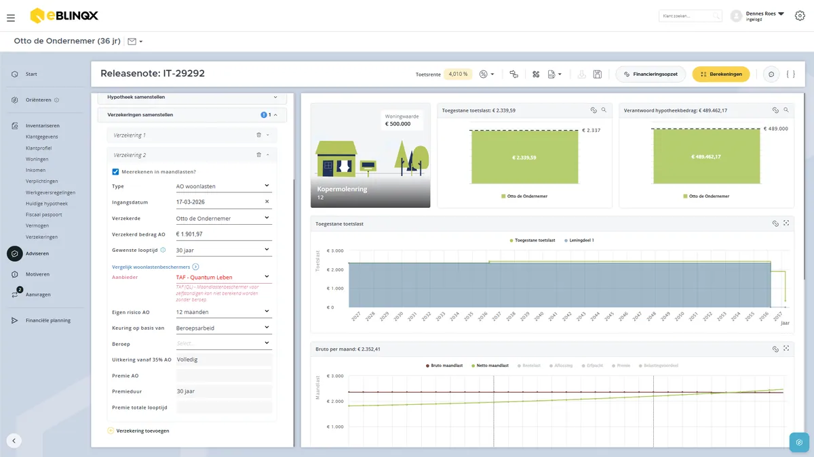Toggle the Aflossing series in the chart legend
This screenshot has width=814, height=457.
click(x=561, y=366)
